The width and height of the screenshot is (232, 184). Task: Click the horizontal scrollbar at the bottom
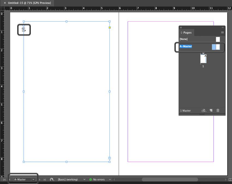pyautogui.click(x=169, y=179)
